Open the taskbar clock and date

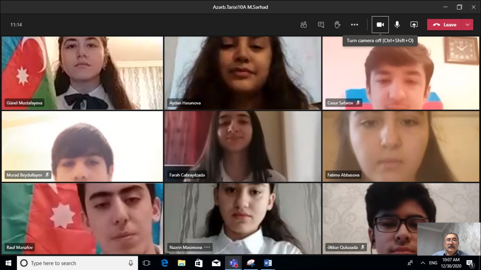(451, 263)
